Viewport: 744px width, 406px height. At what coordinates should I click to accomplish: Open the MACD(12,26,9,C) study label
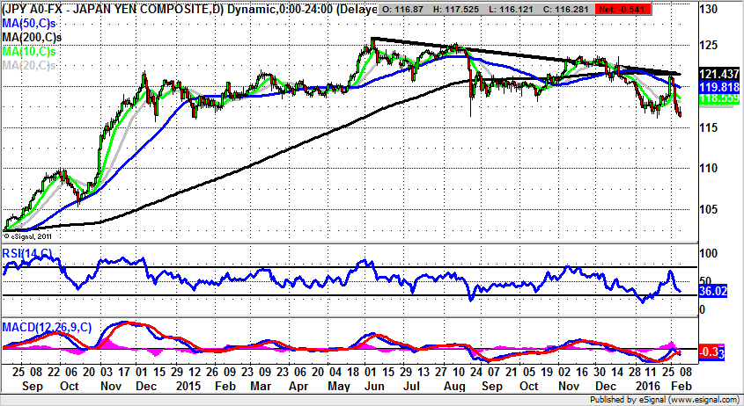click(x=47, y=327)
